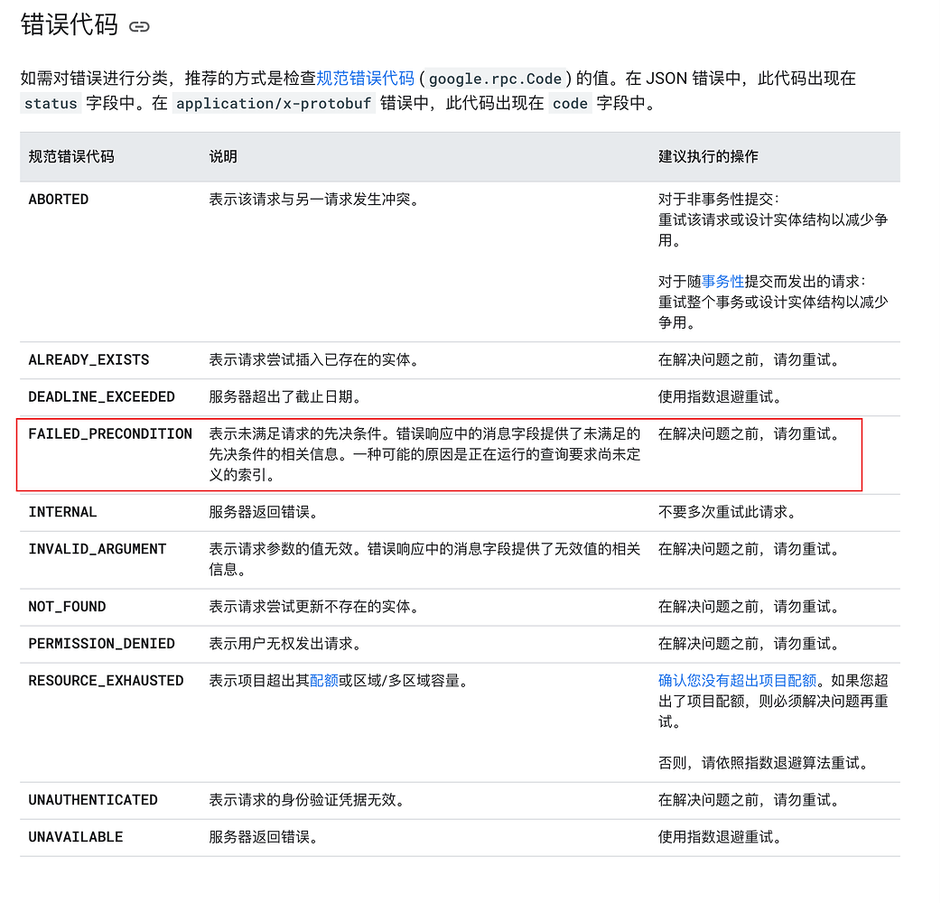Click INTERNAL row description 服务器返回错误
The image size is (941, 903).
pyautogui.click(x=264, y=512)
